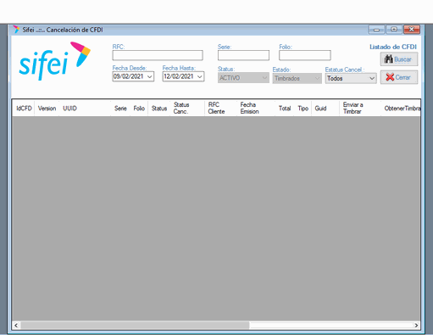Click the Tipo column header

click(x=303, y=109)
